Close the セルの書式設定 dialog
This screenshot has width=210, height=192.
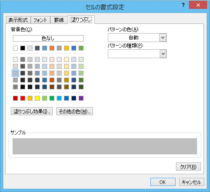(198, 5)
